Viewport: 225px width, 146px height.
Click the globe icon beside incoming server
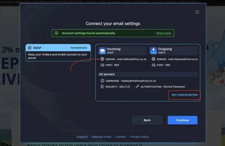click(x=102, y=59)
